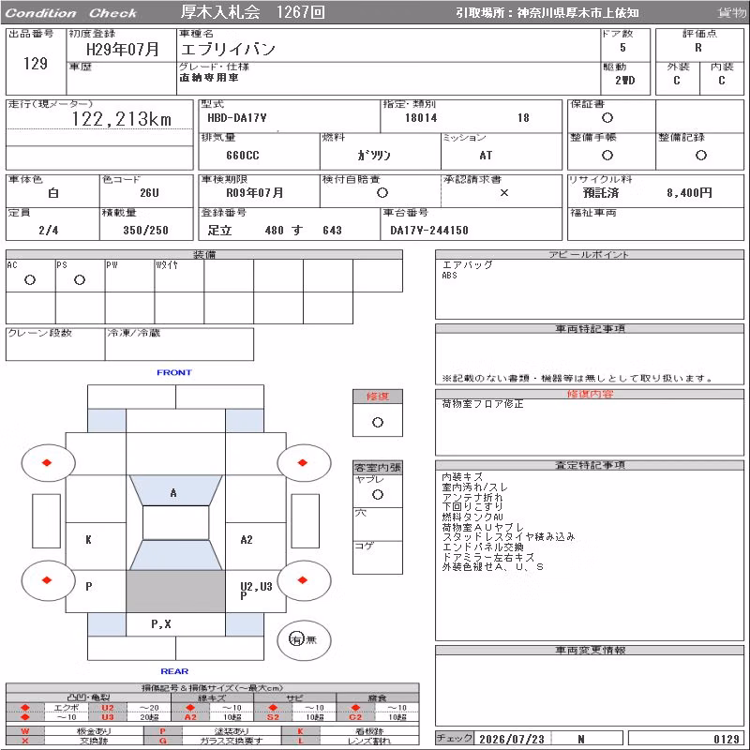Viewport: 750px width, 750px height.
Task: Click the lot number 129
Action: [36, 63]
